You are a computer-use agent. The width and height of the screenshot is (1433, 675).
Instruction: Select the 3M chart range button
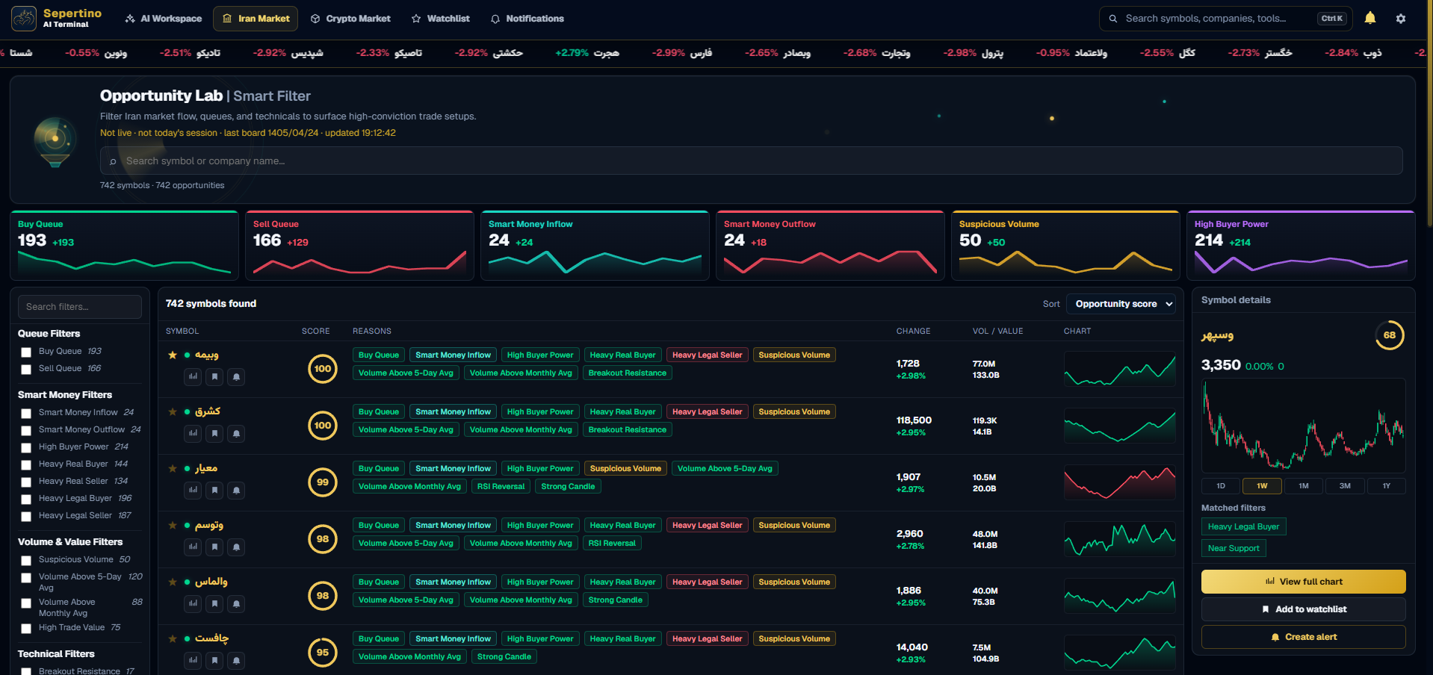(x=1345, y=486)
